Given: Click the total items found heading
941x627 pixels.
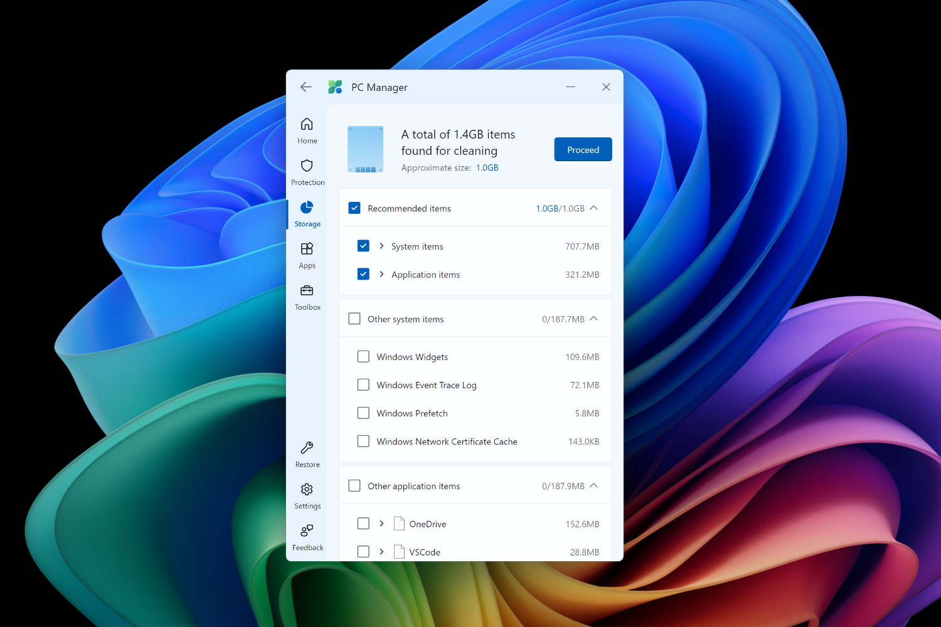Looking at the screenshot, I should pyautogui.click(x=458, y=143).
